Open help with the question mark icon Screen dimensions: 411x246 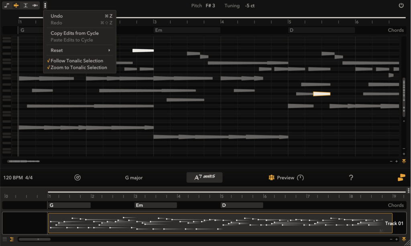click(x=351, y=177)
